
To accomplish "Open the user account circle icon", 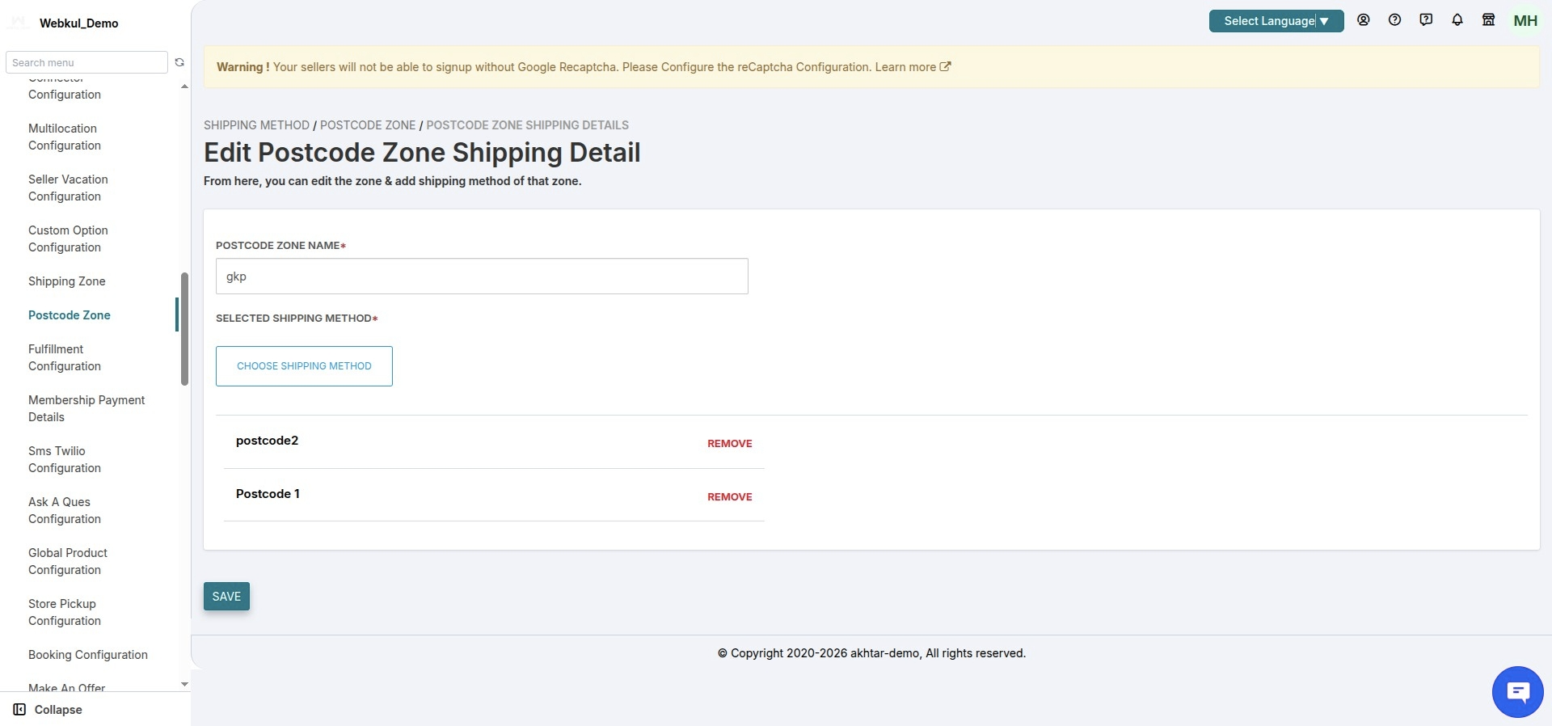I will click(x=1364, y=20).
